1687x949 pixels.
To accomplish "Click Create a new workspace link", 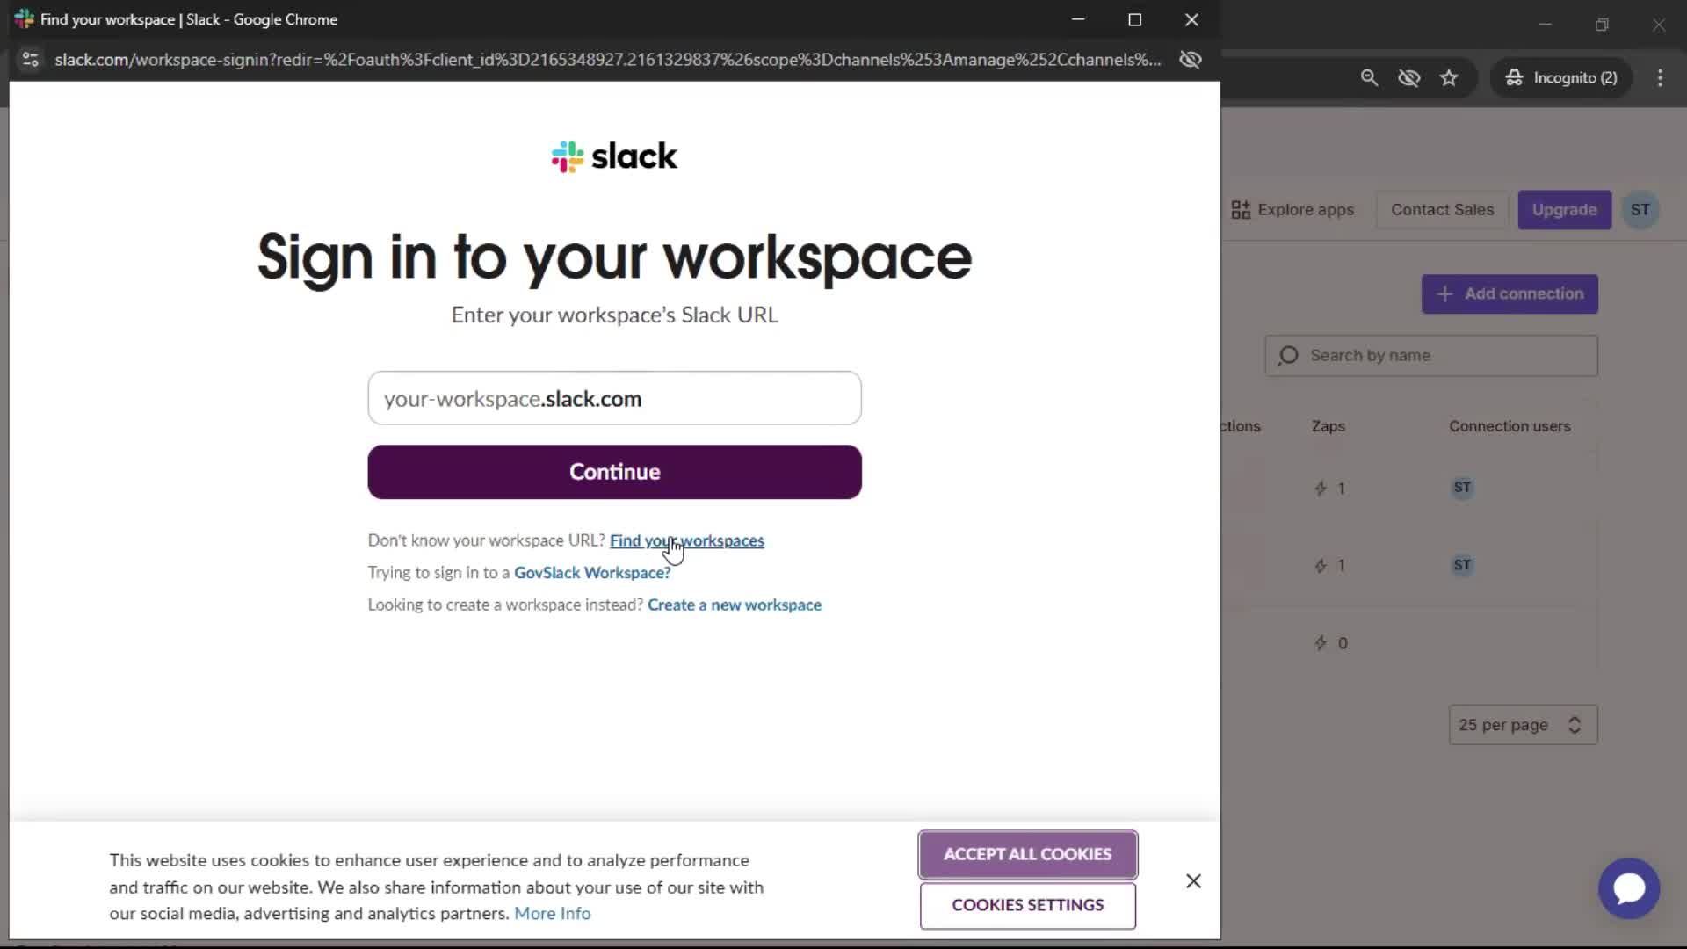I will pyautogui.click(x=735, y=605).
